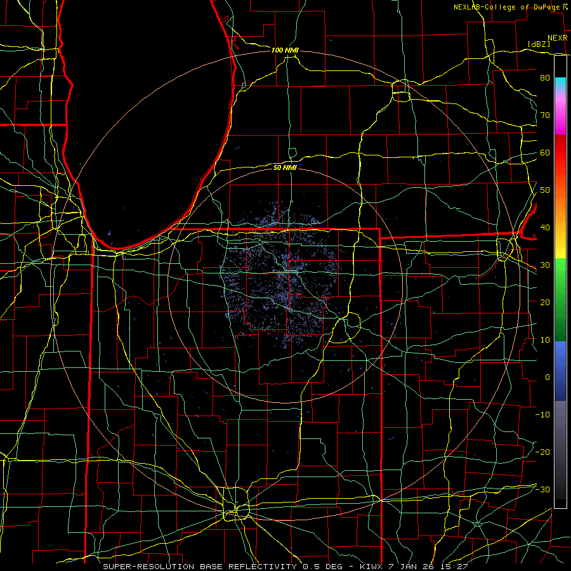Image resolution: width=571 pixels, height=571 pixels.
Task: Click the 60 value on dBZ scale
Action: (545, 152)
